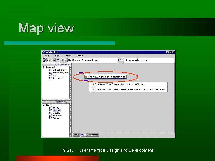Screen dimensions: 215x161
Task: Click folder icon beside UC Berkeley
Action: tap(50, 70)
